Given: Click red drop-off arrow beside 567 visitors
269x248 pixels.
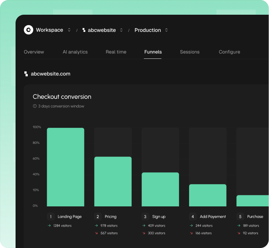Looking at the screenshot, I should [96, 233].
